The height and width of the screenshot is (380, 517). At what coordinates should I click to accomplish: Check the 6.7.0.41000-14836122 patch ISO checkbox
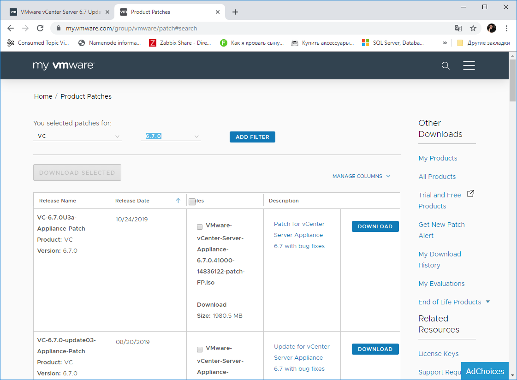pos(200,227)
